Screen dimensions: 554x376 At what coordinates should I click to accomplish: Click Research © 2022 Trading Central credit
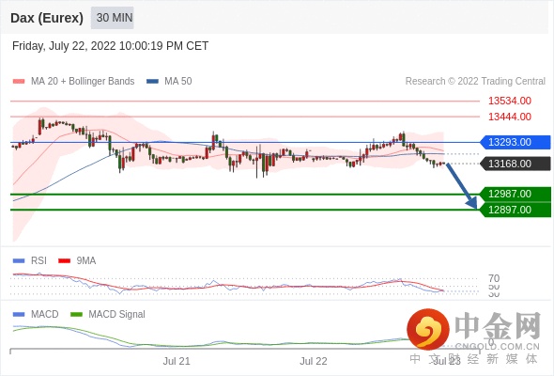pos(475,82)
